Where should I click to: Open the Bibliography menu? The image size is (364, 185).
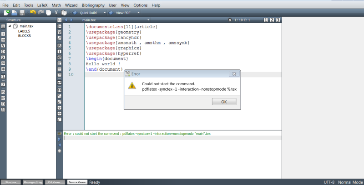point(93,5)
